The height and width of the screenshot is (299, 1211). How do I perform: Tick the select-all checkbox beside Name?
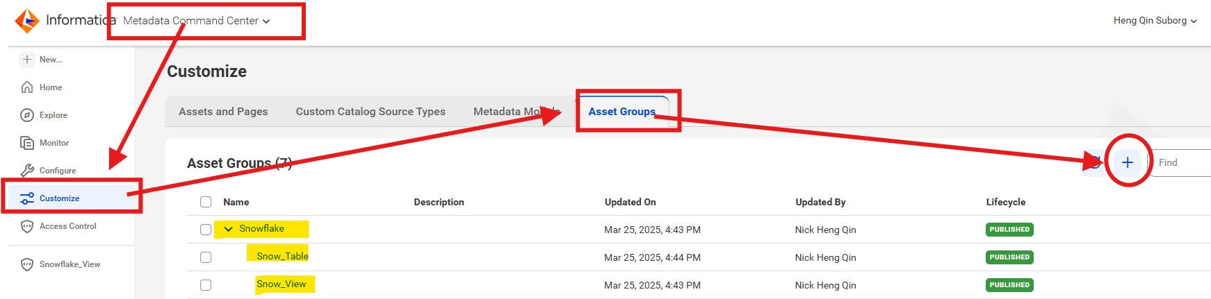[x=206, y=202]
